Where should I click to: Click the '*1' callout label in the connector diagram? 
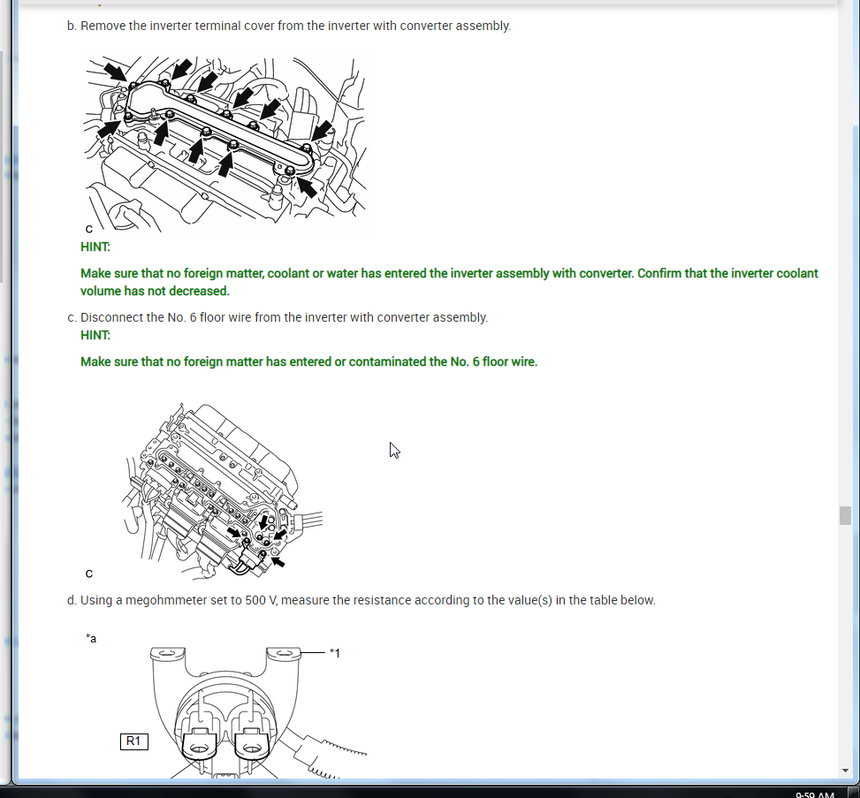(335, 653)
